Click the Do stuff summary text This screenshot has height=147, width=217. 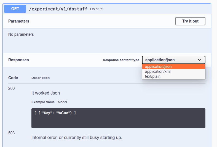pos(96,9)
